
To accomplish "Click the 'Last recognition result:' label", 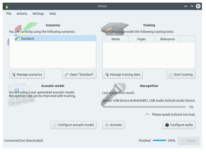I will coord(118,93).
